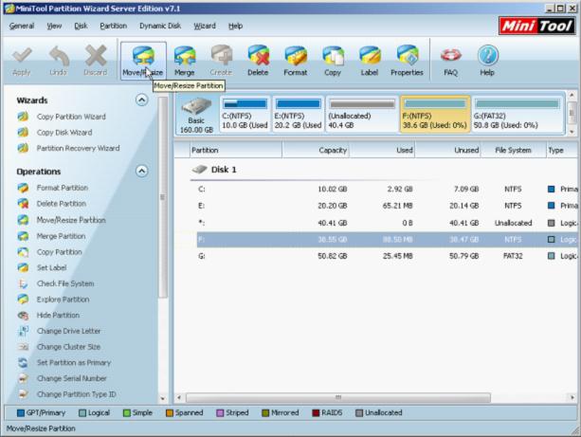This screenshot has height=437, width=581.
Task: Select E:(NTFS) block in disk map
Action: [x=298, y=114]
